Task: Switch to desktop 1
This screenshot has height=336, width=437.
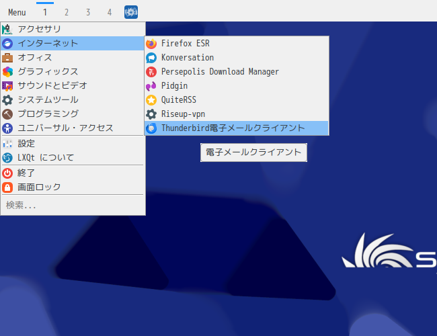Action: 45,12
